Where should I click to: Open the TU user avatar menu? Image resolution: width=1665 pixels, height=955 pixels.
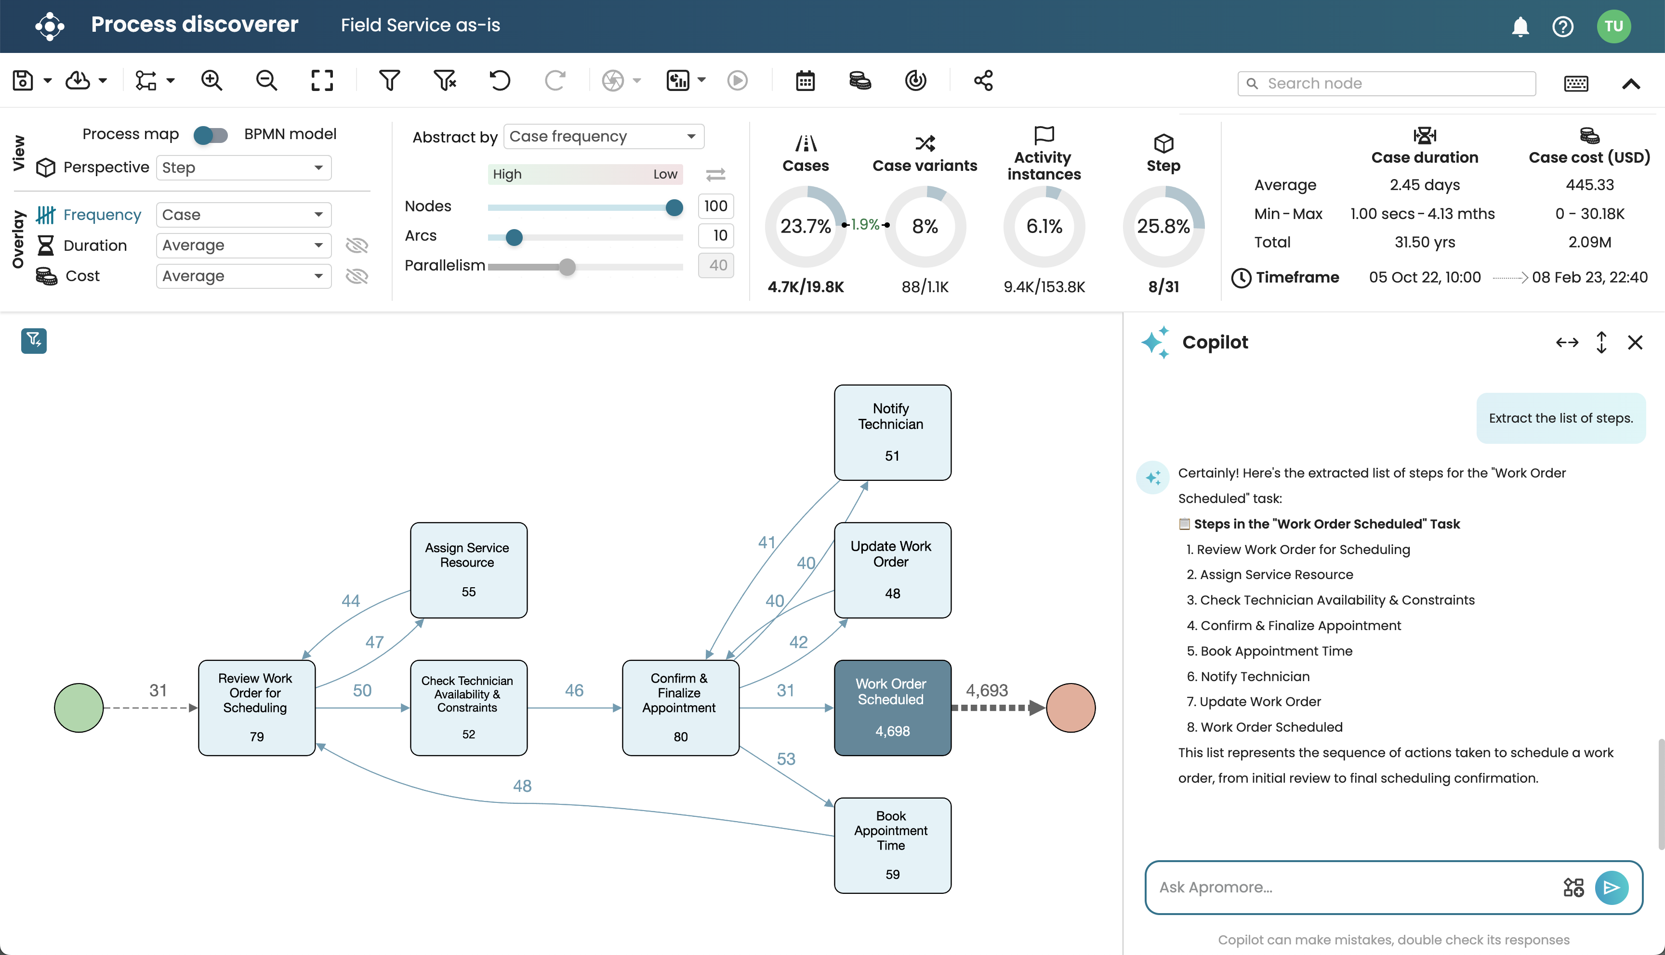click(1614, 26)
